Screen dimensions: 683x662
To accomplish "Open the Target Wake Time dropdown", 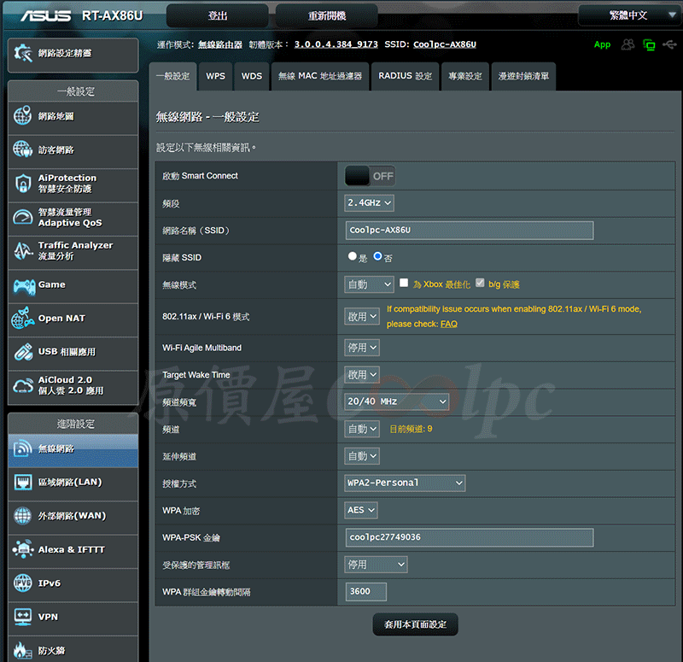I will (362, 375).
